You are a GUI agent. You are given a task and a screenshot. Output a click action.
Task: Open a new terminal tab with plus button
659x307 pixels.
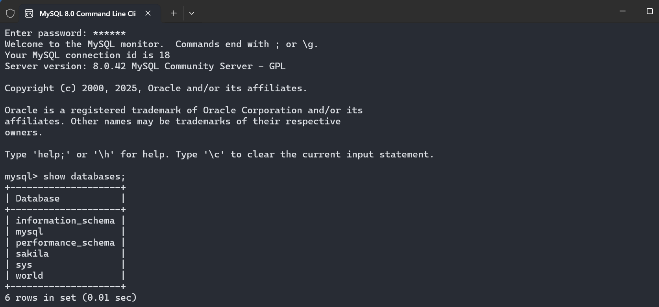[x=174, y=13]
